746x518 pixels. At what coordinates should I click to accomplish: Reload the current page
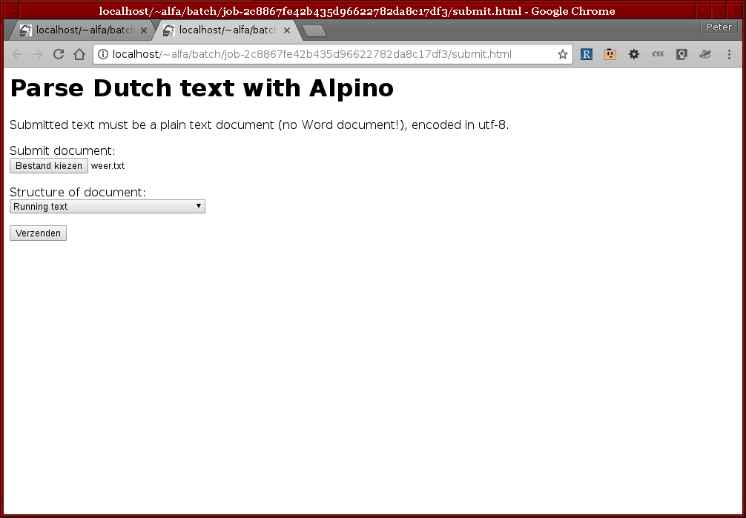point(59,54)
